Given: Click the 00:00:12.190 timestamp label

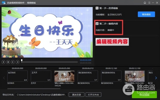Looking at the screenshot, I should 135,68.
